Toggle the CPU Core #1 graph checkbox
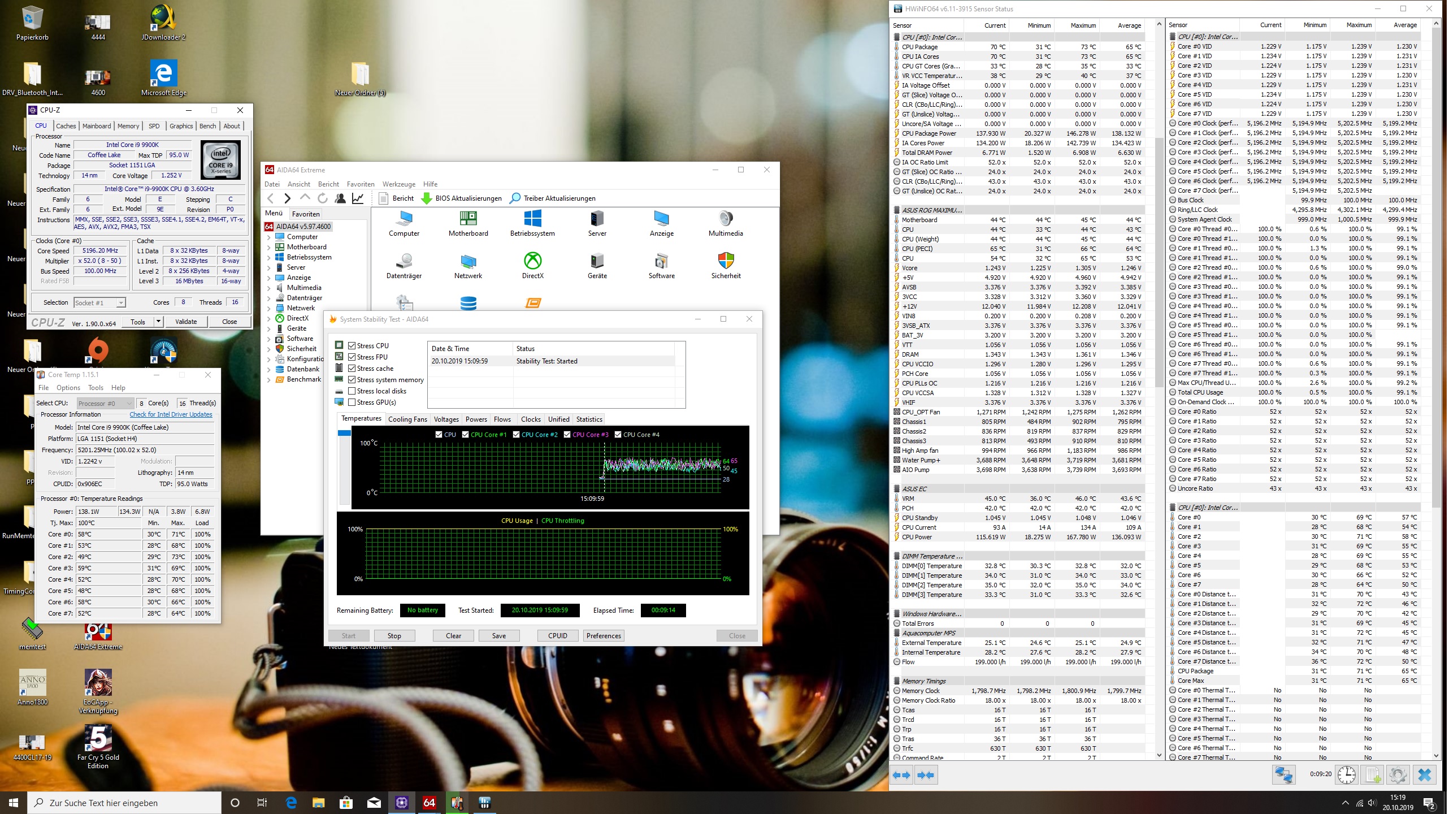1449x814 pixels. (x=466, y=434)
